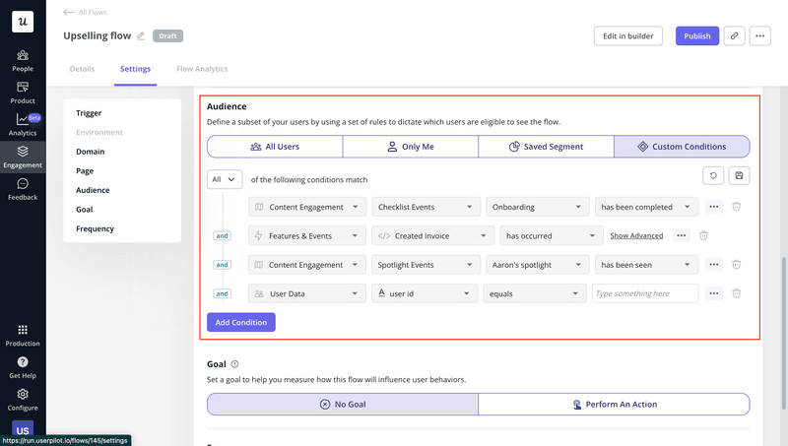Switch to the Flow Analytics tab

tap(202, 69)
